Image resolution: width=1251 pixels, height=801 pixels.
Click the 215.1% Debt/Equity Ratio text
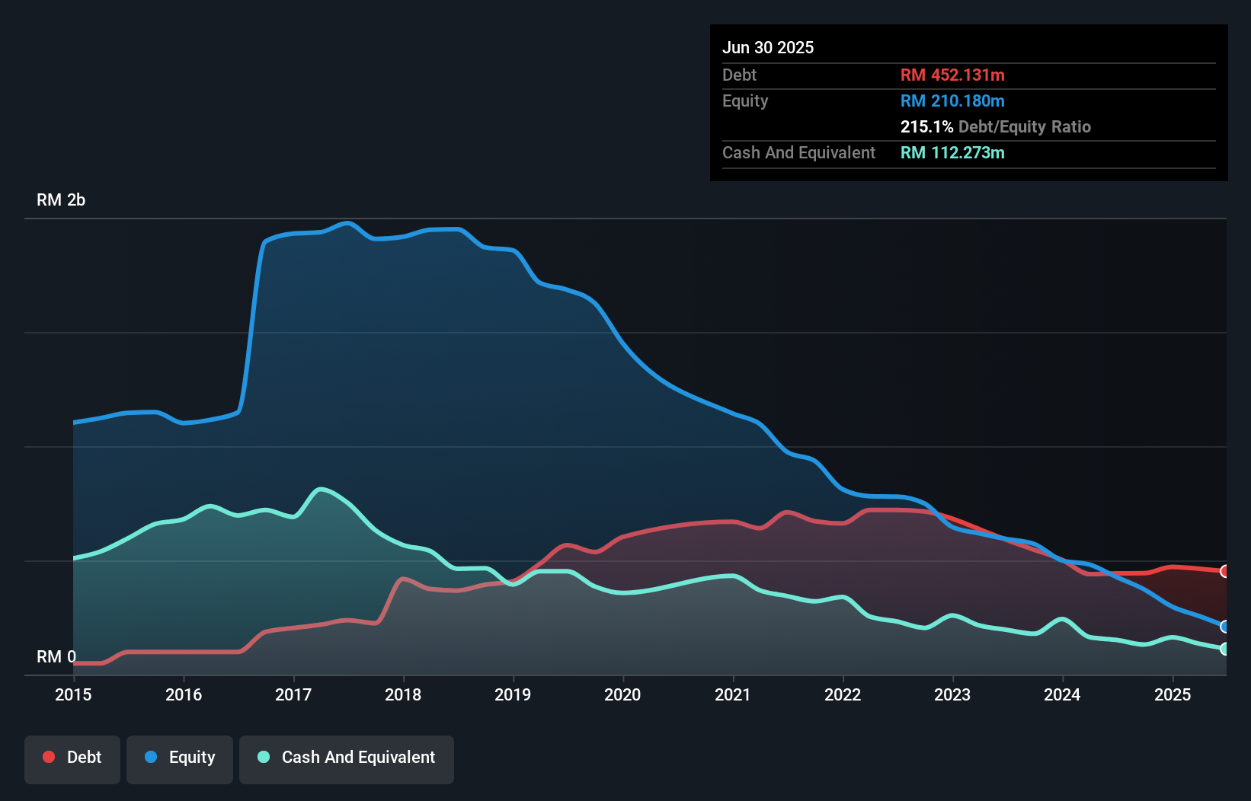pyautogui.click(x=995, y=126)
